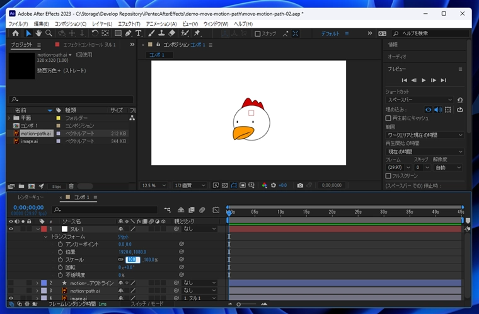Enable the フルスクリーン checkbox

[388, 176]
